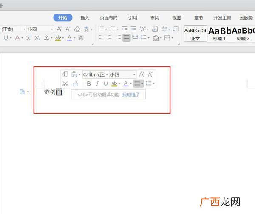Image resolution: width=255 pixels, height=214 pixels.
Task: Toggle justify alignment in ribbon
Action: point(126,38)
